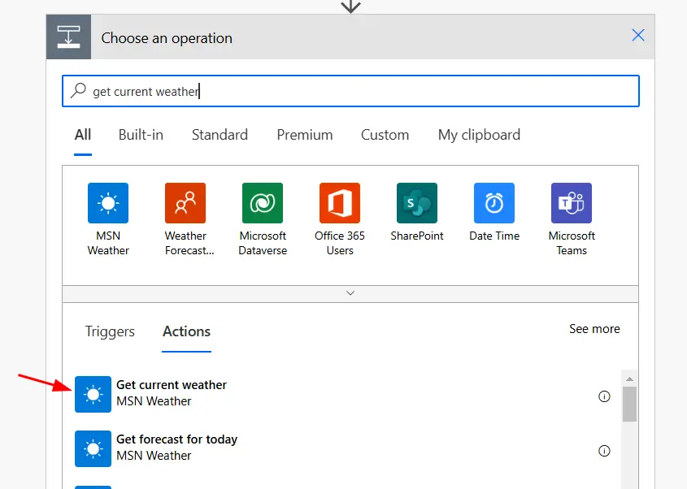
Task: Click the scroll up arrow in actions list
Action: [629, 379]
